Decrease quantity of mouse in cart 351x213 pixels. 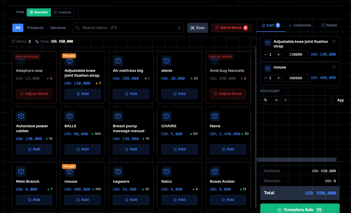tap(266, 78)
